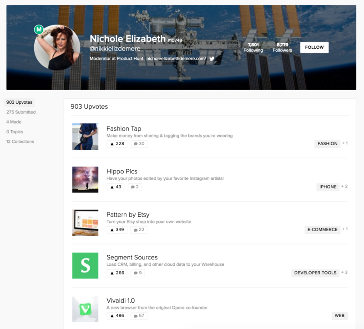
Task: Expand the +3 tags next to DEVELOPER TOOLS
Action: pyautogui.click(x=344, y=273)
